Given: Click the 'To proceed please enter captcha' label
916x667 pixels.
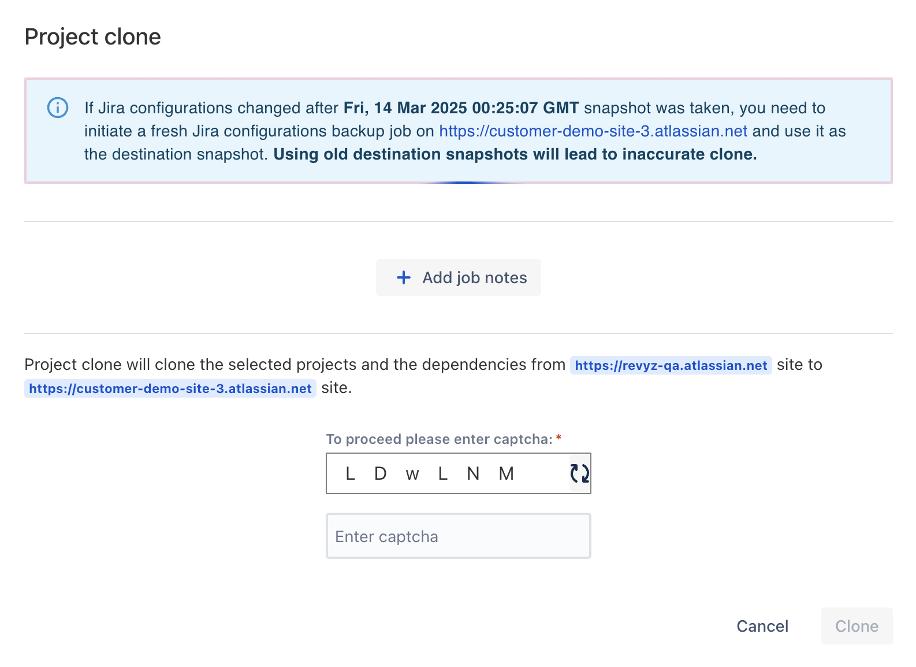Looking at the screenshot, I should [x=439, y=439].
